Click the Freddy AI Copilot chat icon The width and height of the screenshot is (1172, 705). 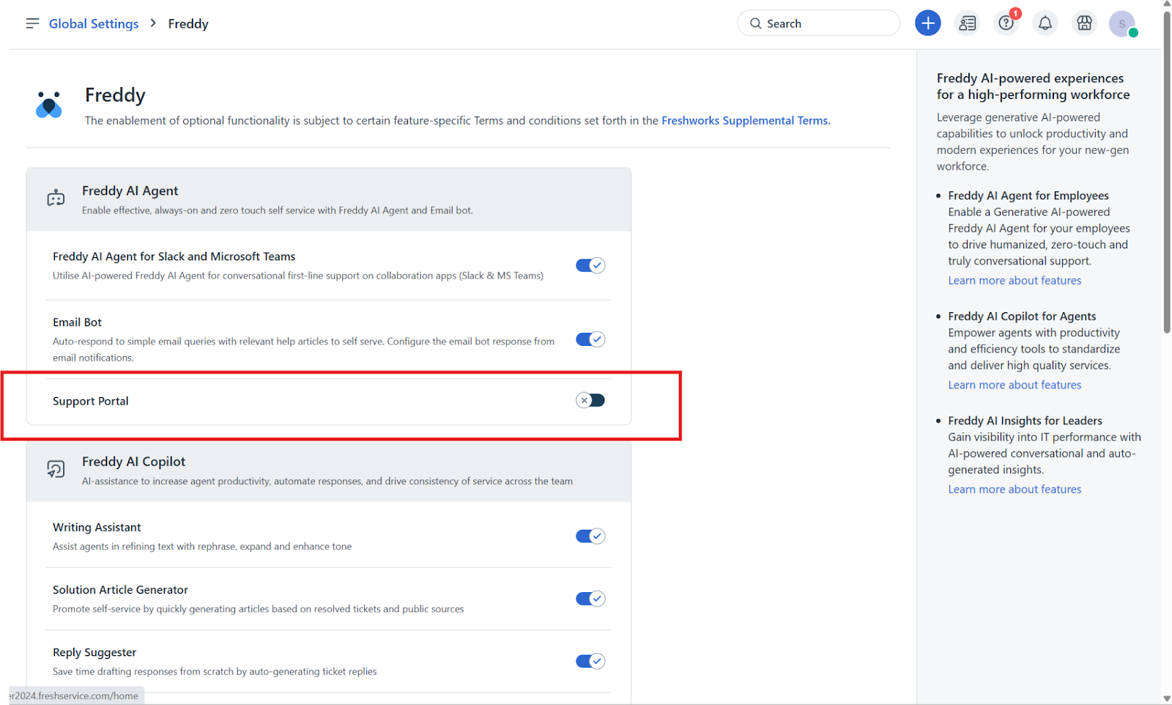tap(56, 469)
